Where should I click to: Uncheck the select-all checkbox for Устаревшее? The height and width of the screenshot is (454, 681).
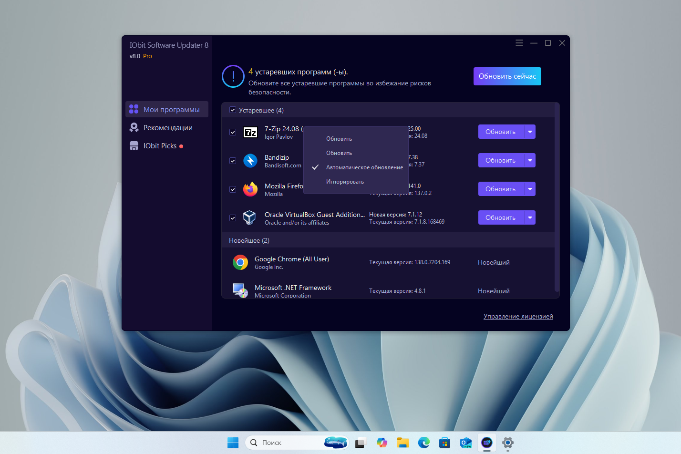point(233,110)
